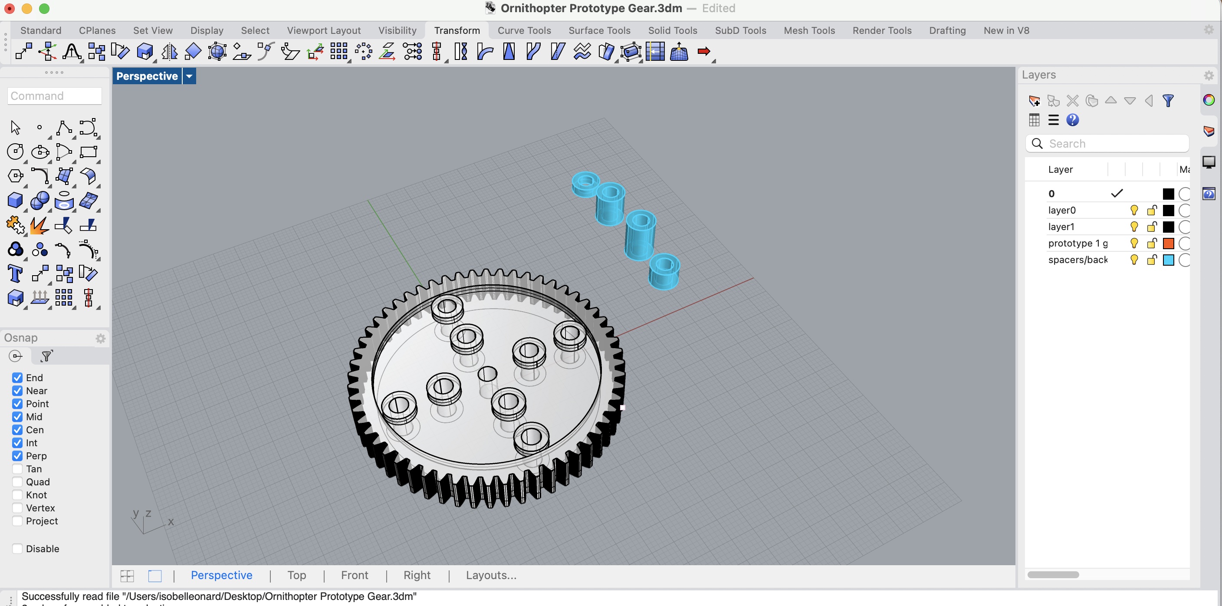Screen dimensions: 1222x606
Task: Open the toolbar gear options menu
Action: point(1209,30)
